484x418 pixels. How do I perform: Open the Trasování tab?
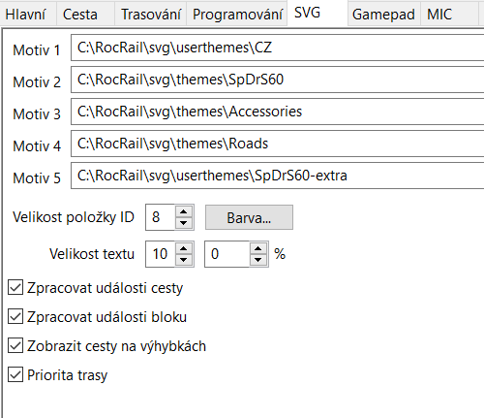[151, 15]
